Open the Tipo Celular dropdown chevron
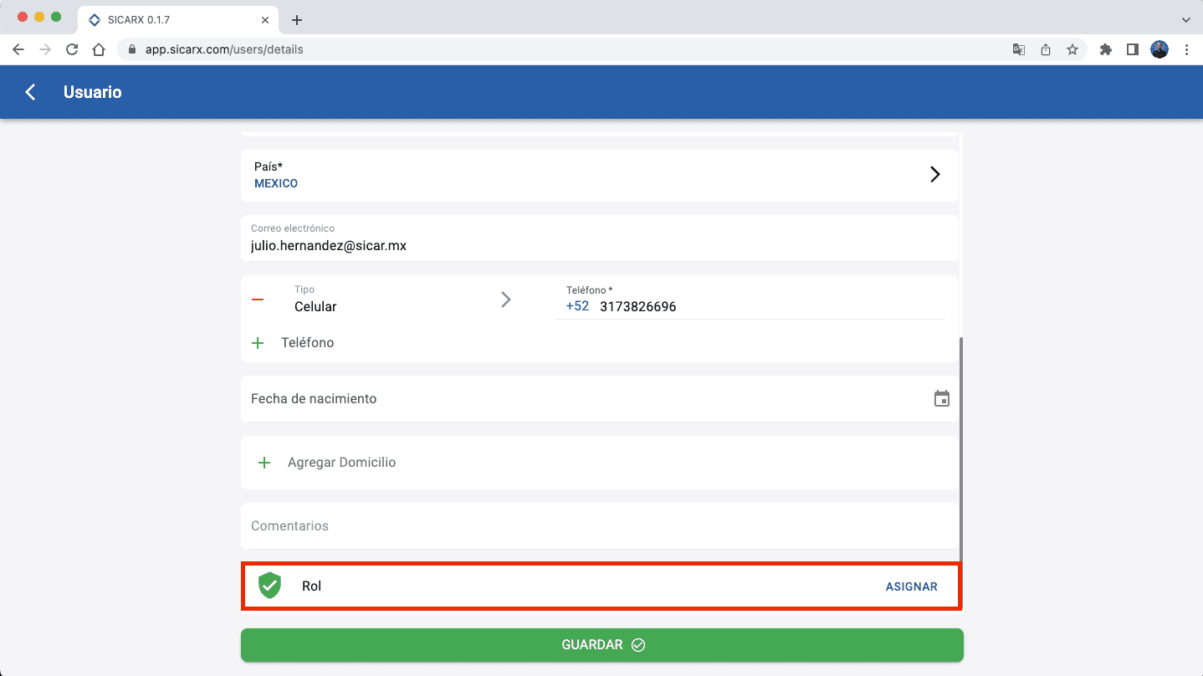Viewport: 1203px width, 676px height. (x=505, y=300)
